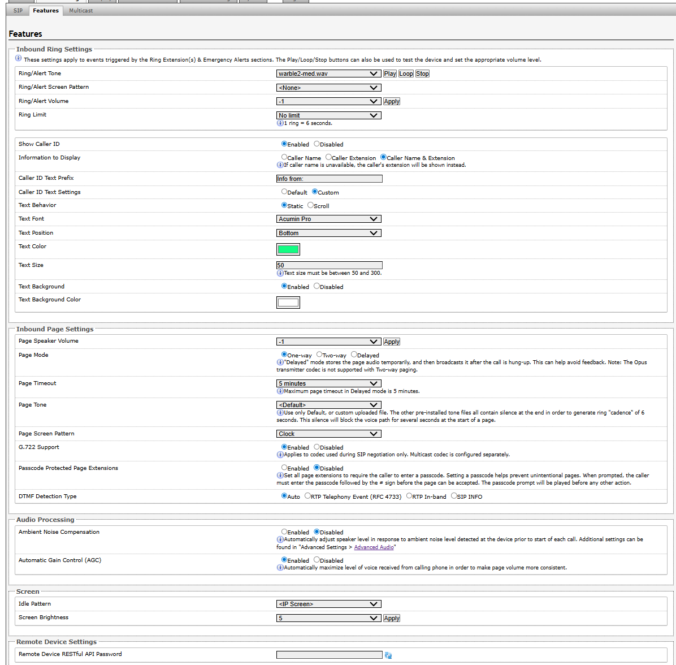Select RTP Telephony Event DTMF detection
676x665 pixels.
(308, 496)
